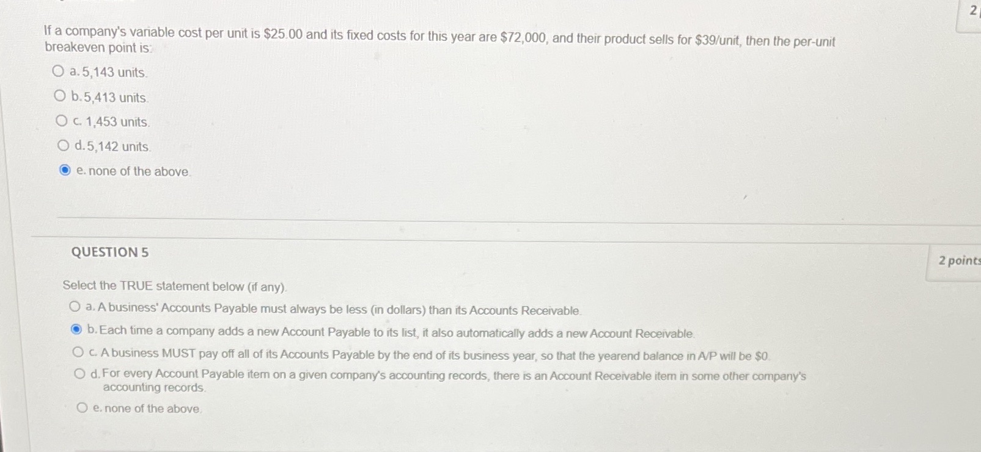Select Question 5 answer a about Accounts Payable
Screen dimensions: 981x452
click(74, 307)
